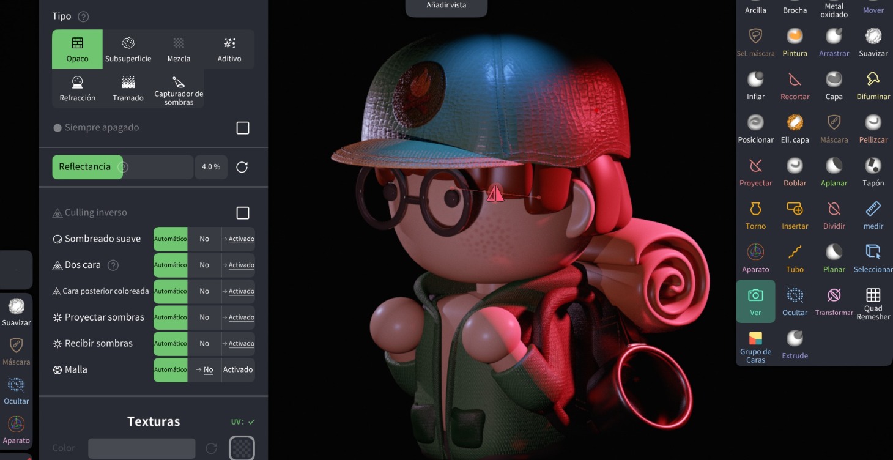The width and height of the screenshot is (893, 460).
Task: Select the Tapón tool
Action: 873,172
